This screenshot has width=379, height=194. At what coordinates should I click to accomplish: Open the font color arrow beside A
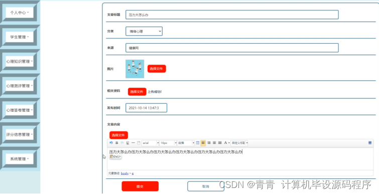tap(229, 143)
